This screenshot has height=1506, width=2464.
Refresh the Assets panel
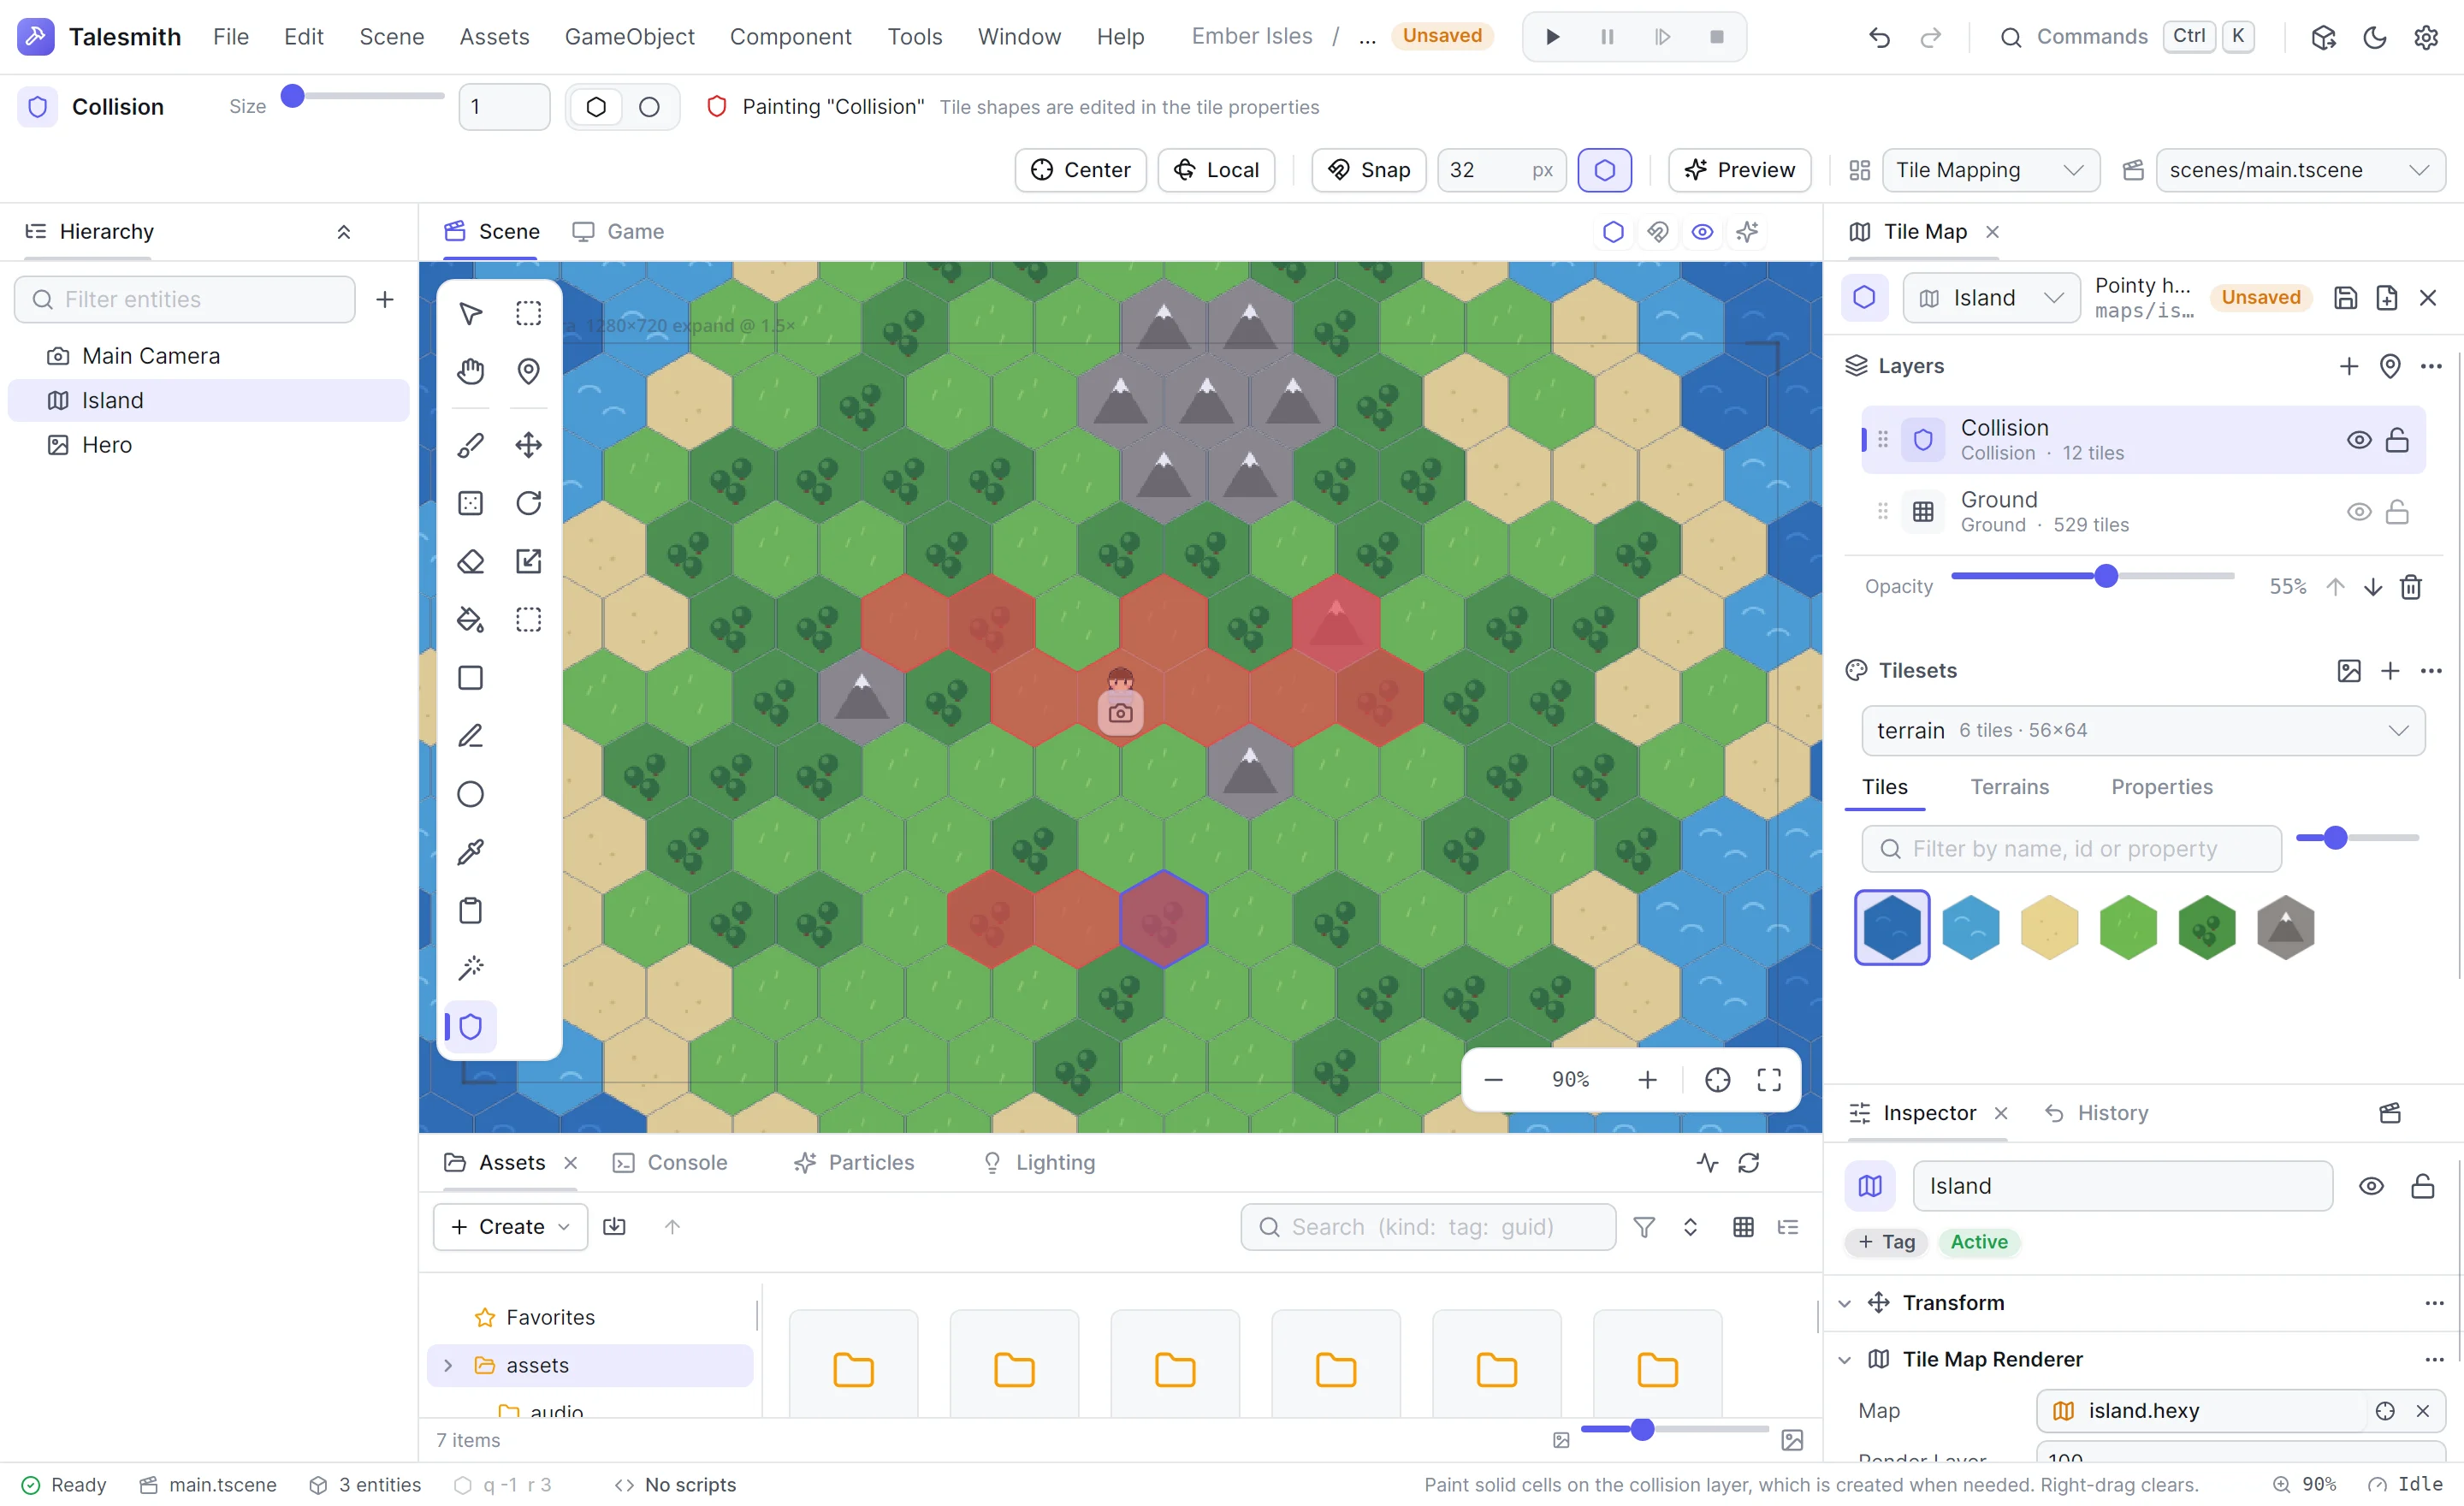tap(1749, 1163)
